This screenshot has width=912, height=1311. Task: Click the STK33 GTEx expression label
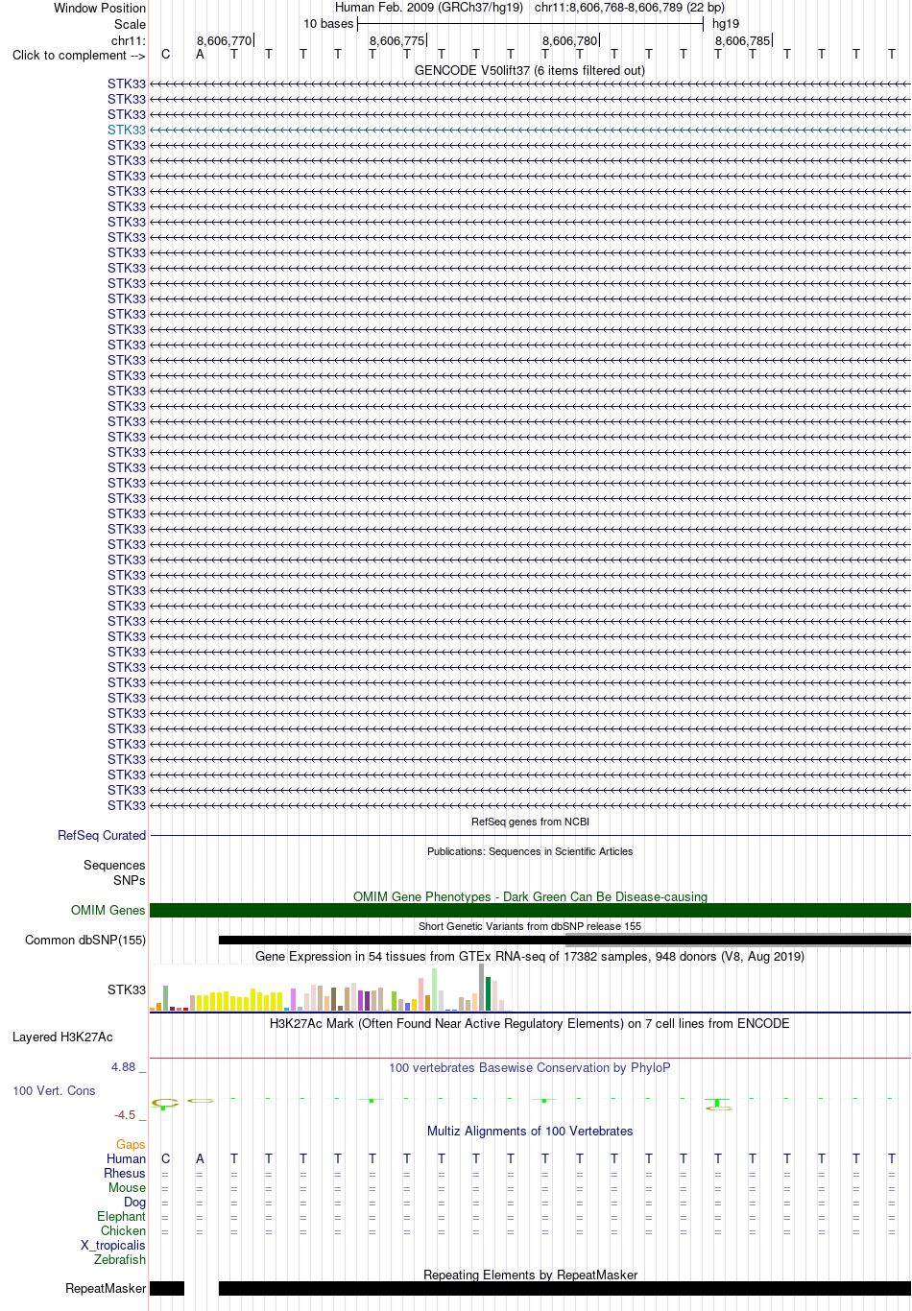[127, 989]
